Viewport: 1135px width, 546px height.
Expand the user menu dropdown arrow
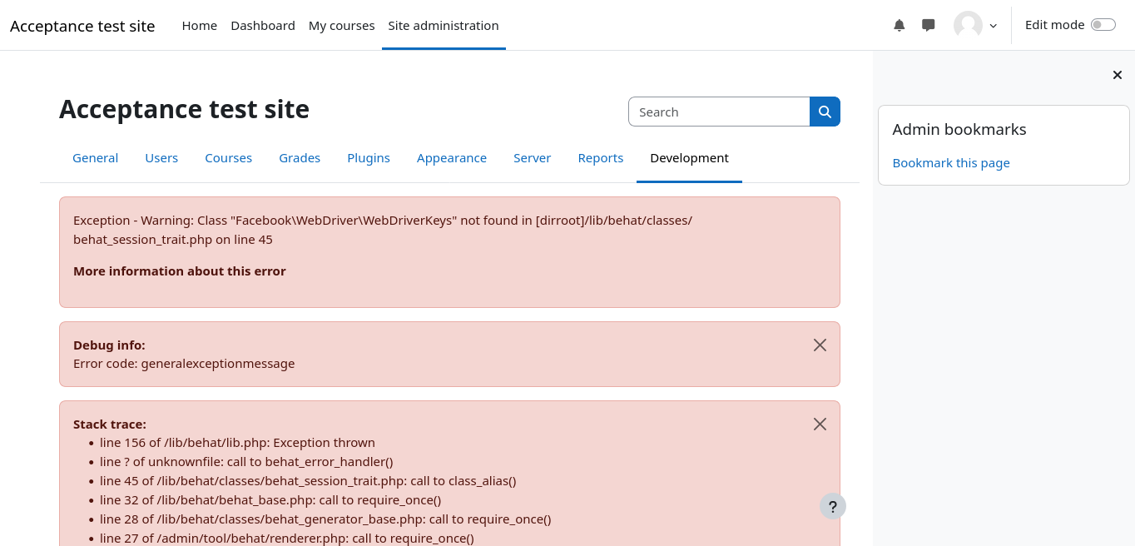click(x=993, y=26)
